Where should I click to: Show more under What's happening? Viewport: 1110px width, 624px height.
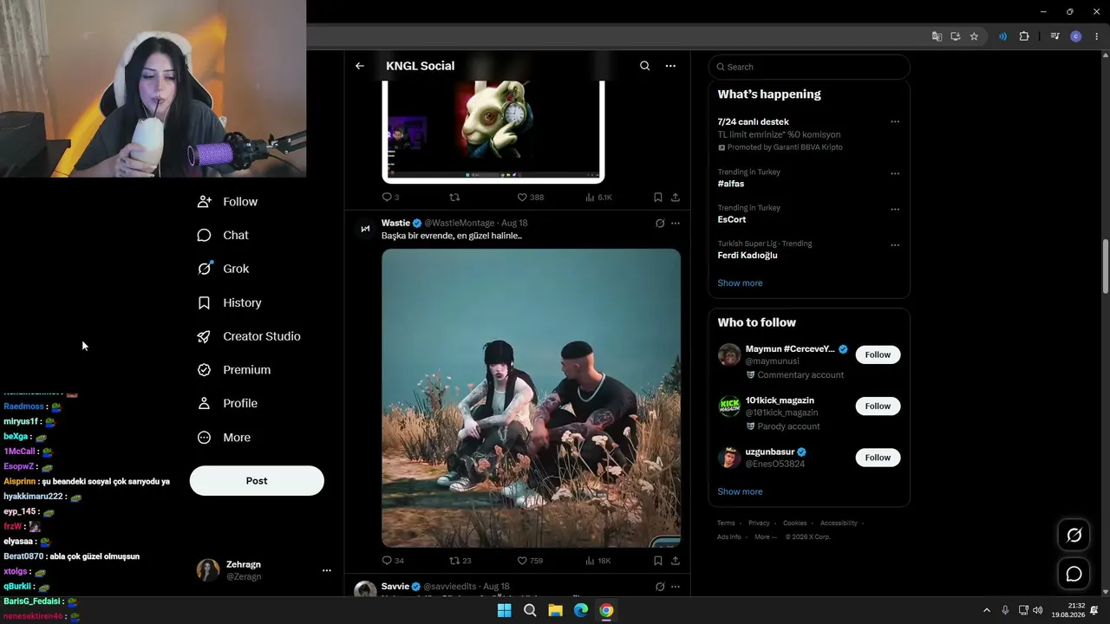(740, 283)
